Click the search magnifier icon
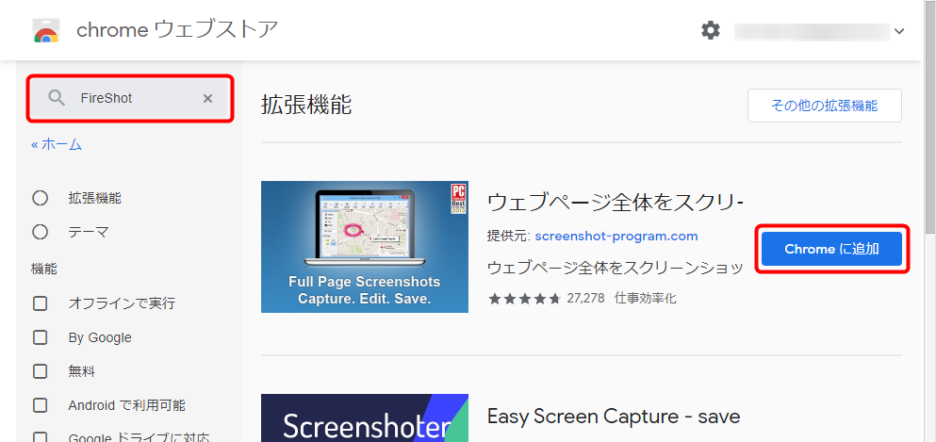 pyautogui.click(x=57, y=98)
